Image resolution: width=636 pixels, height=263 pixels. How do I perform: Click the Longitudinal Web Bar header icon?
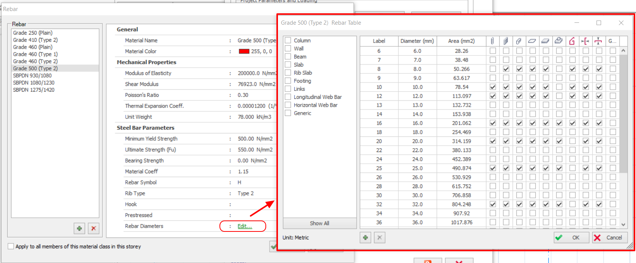point(585,41)
